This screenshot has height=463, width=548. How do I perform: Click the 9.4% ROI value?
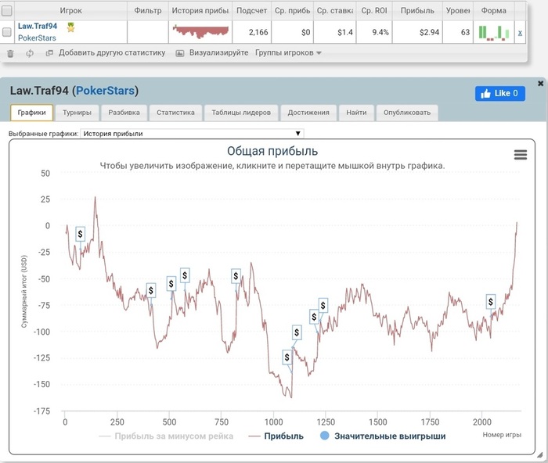(380, 33)
